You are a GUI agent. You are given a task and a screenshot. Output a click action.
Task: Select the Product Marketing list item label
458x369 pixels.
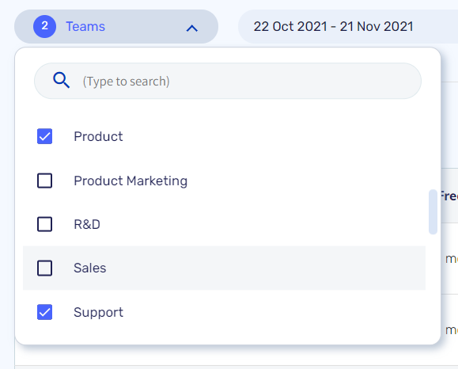pos(131,181)
